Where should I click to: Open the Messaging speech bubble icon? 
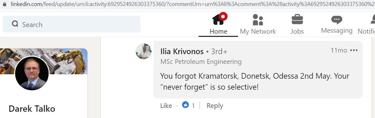(337, 20)
